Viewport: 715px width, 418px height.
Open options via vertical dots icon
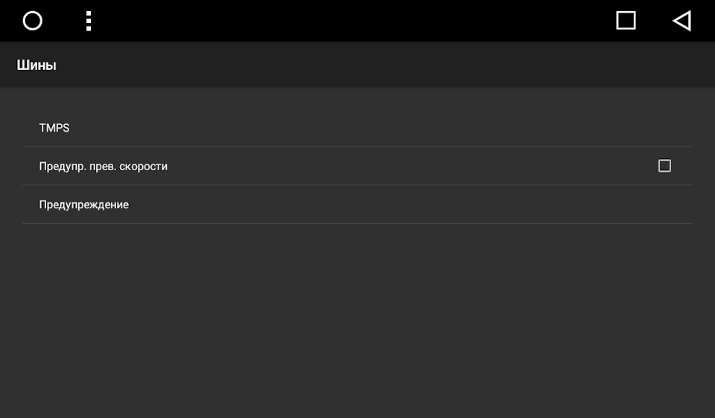coord(89,21)
